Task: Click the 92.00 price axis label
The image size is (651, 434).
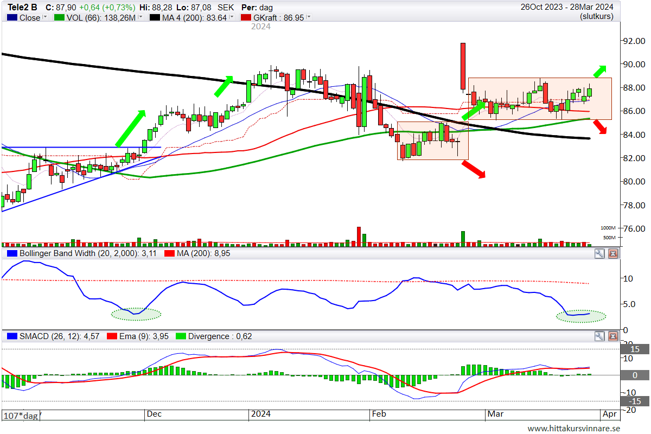Action: click(x=634, y=41)
